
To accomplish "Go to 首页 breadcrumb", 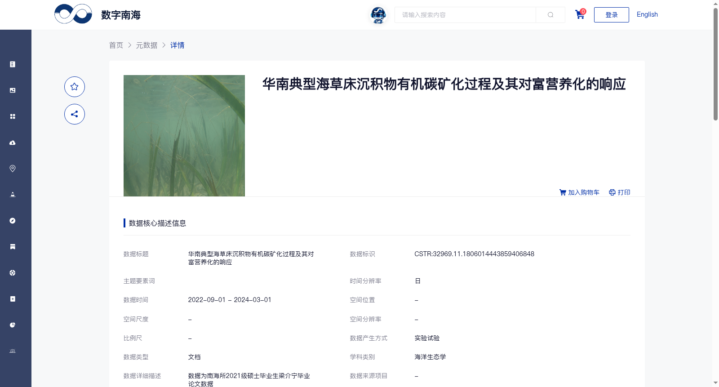I will tap(116, 45).
